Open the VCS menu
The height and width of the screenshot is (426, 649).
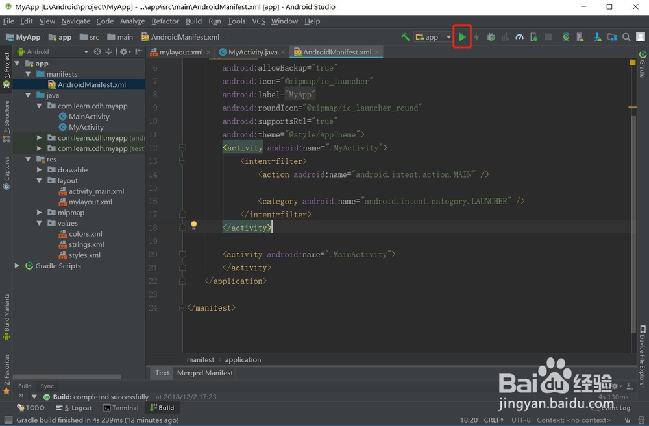click(258, 21)
